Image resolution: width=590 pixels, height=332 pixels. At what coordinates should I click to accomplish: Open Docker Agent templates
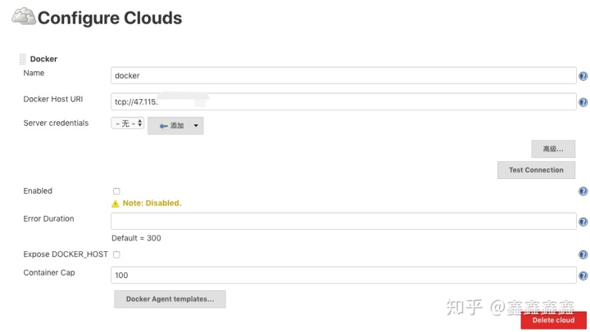[170, 299]
